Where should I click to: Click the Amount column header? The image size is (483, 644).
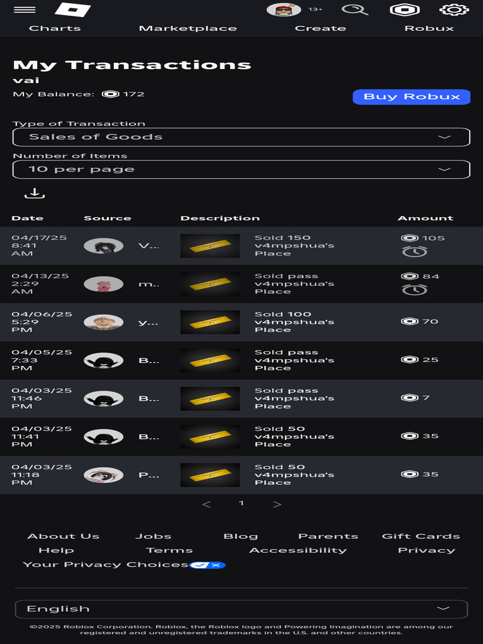(x=426, y=218)
